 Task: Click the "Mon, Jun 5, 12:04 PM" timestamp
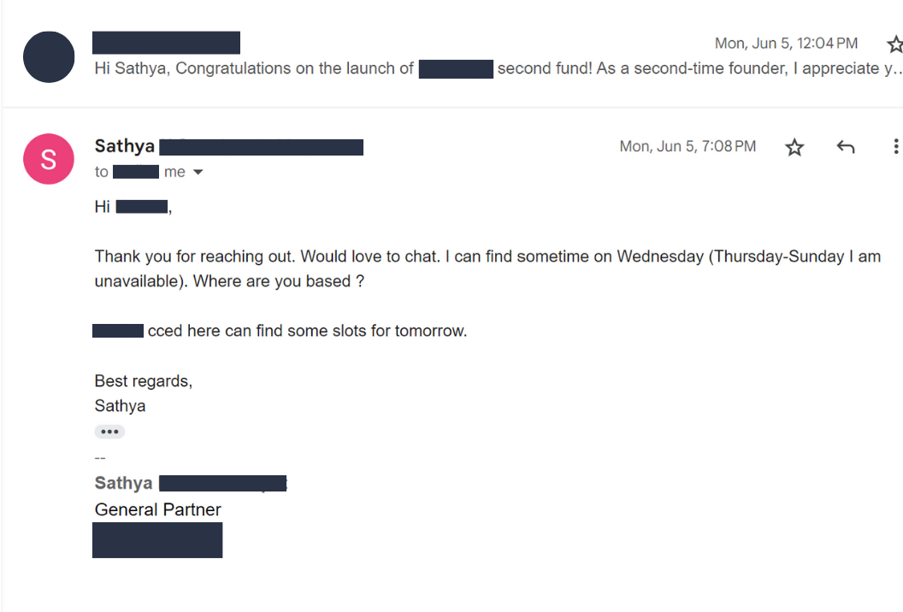click(x=786, y=44)
